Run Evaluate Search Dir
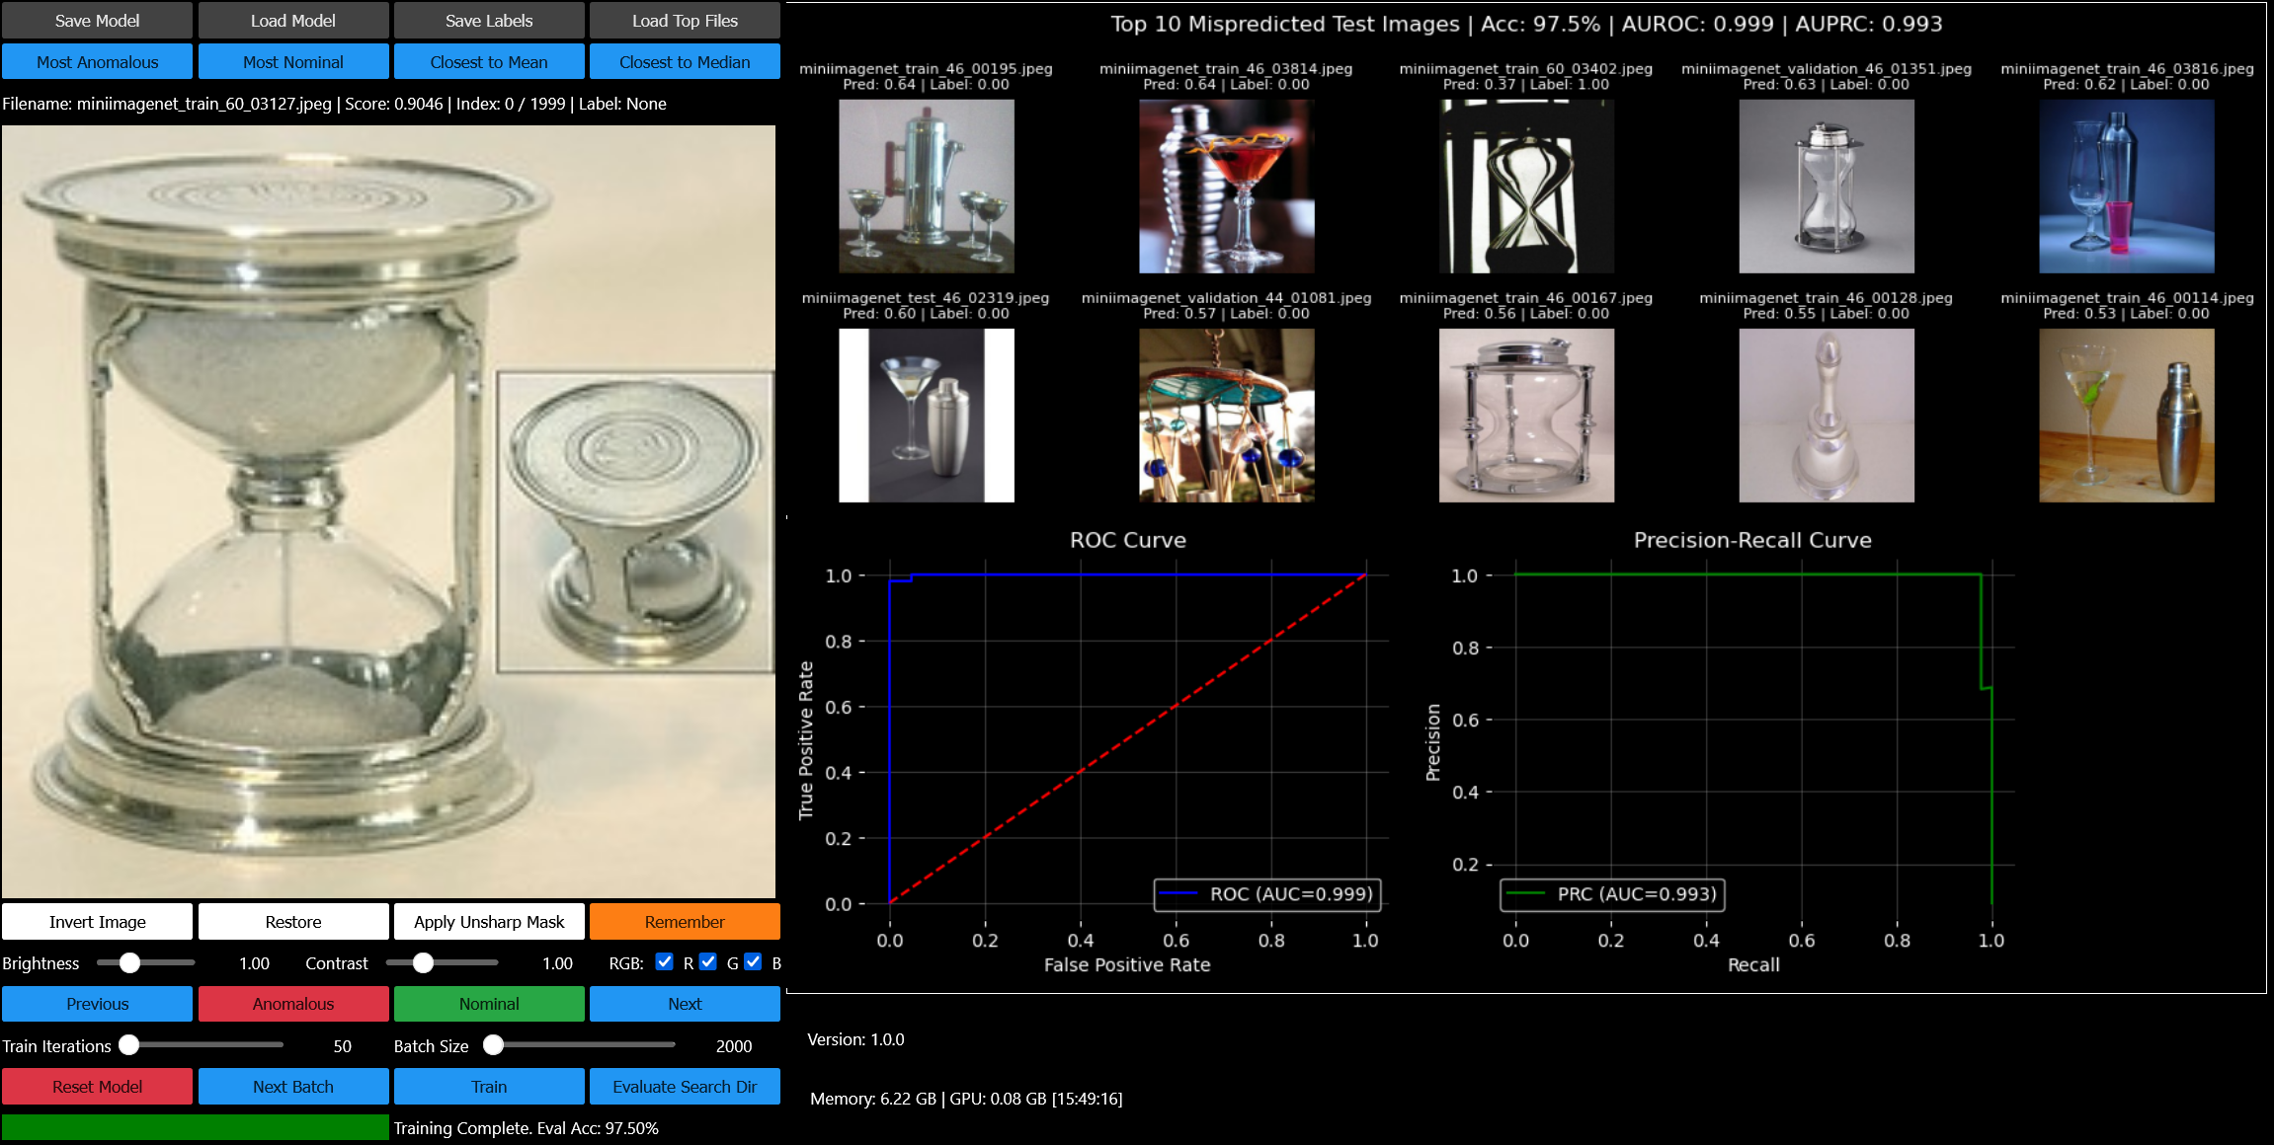The height and width of the screenshot is (1145, 2275). tap(685, 1087)
